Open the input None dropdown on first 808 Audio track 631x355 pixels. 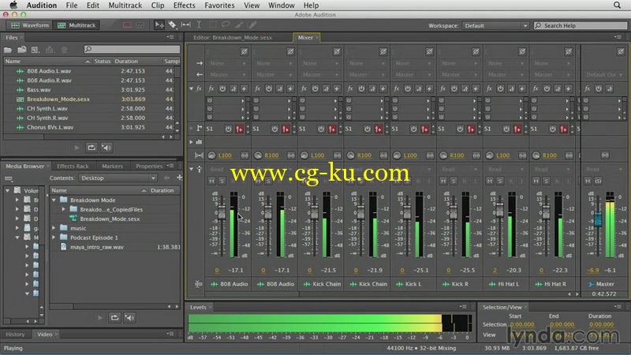point(227,63)
